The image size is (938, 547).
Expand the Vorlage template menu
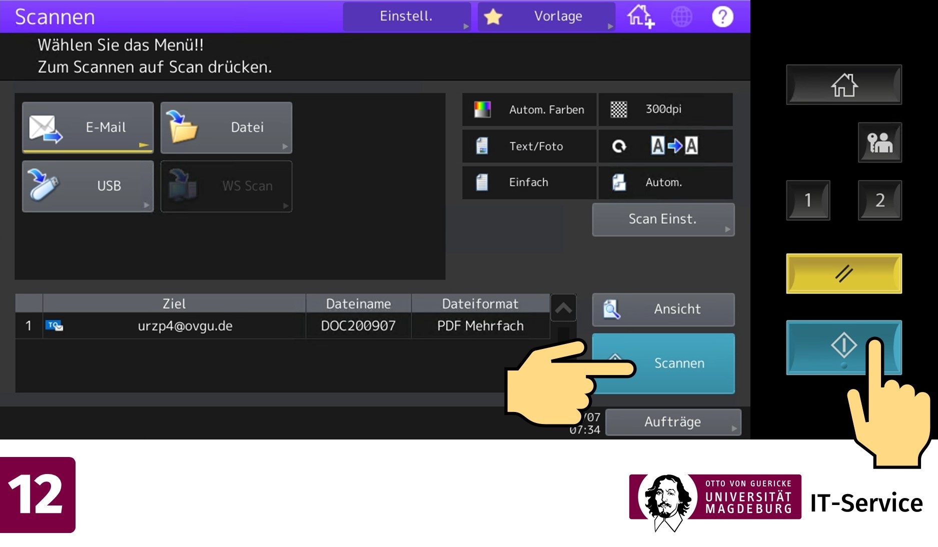click(546, 16)
